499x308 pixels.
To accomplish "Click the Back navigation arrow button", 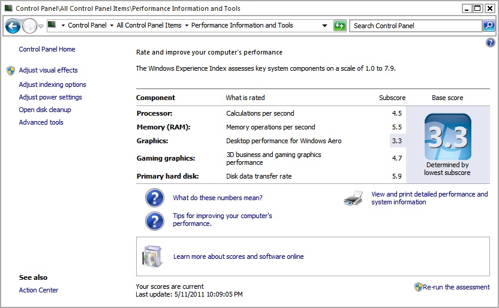I will click(13, 26).
